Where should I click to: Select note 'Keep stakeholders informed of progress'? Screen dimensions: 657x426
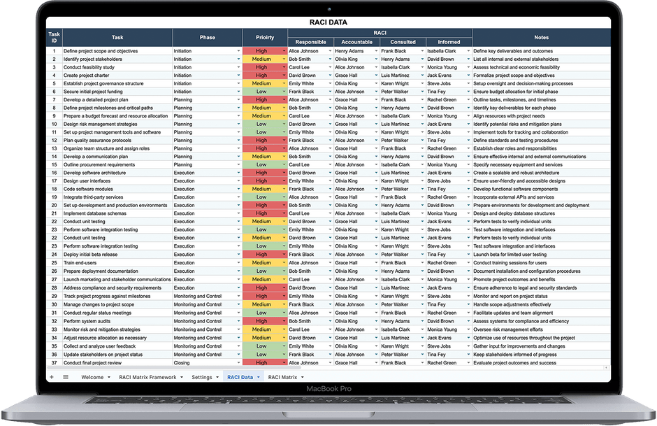pos(542,355)
